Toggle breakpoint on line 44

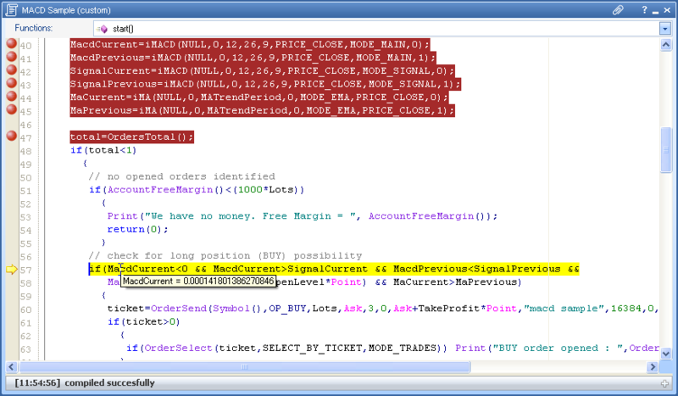coord(12,96)
